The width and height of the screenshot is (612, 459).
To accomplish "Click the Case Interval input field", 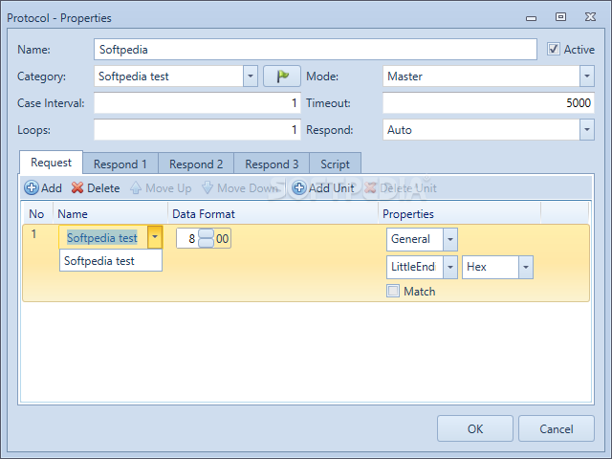I will pos(197,103).
